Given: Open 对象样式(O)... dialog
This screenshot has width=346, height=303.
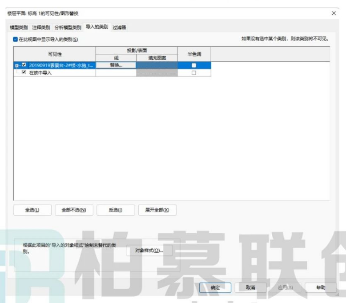Looking at the screenshot, I should (149, 251).
